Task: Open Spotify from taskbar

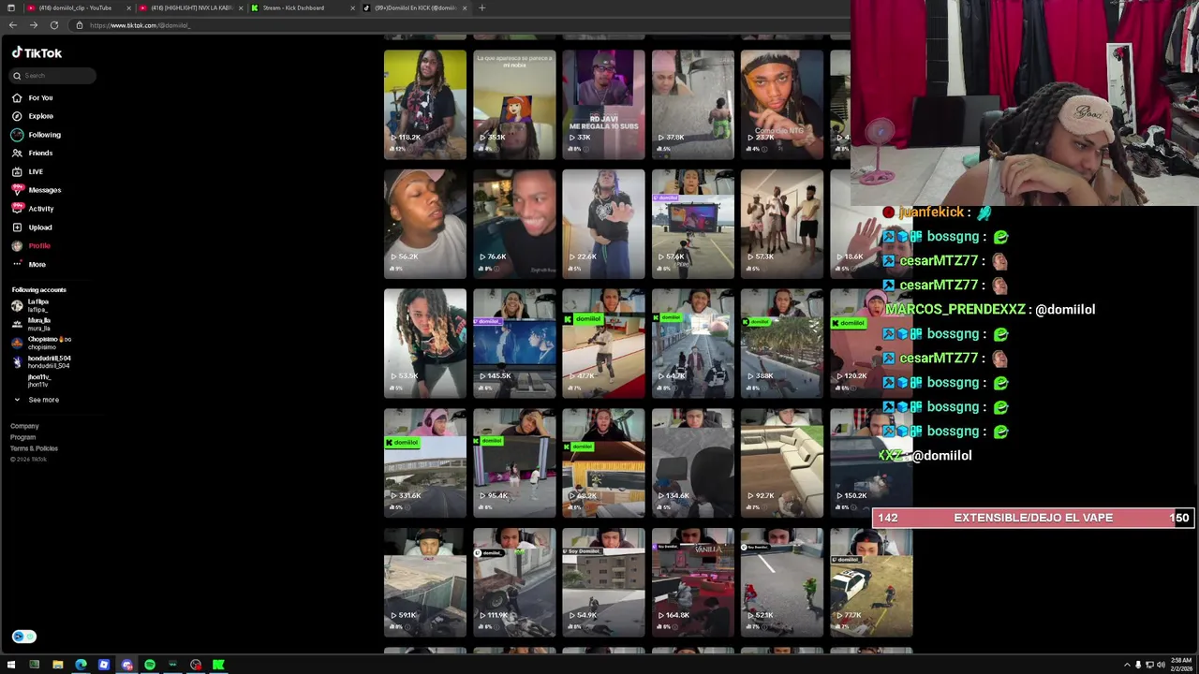Action: point(150,665)
